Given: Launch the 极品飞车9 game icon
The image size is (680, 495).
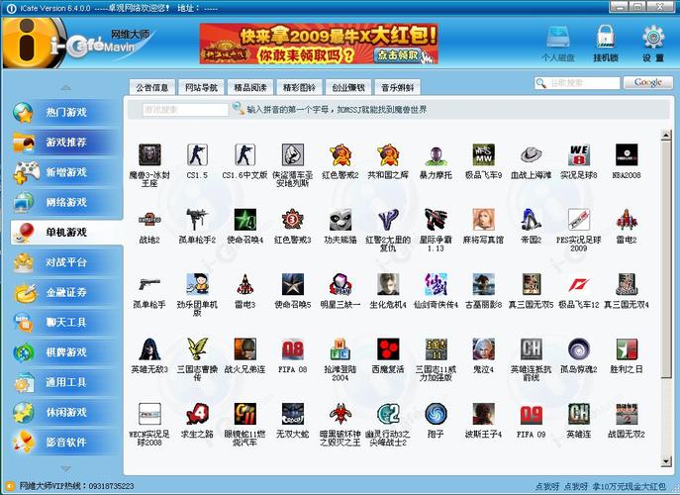Looking at the screenshot, I should tap(484, 154).
